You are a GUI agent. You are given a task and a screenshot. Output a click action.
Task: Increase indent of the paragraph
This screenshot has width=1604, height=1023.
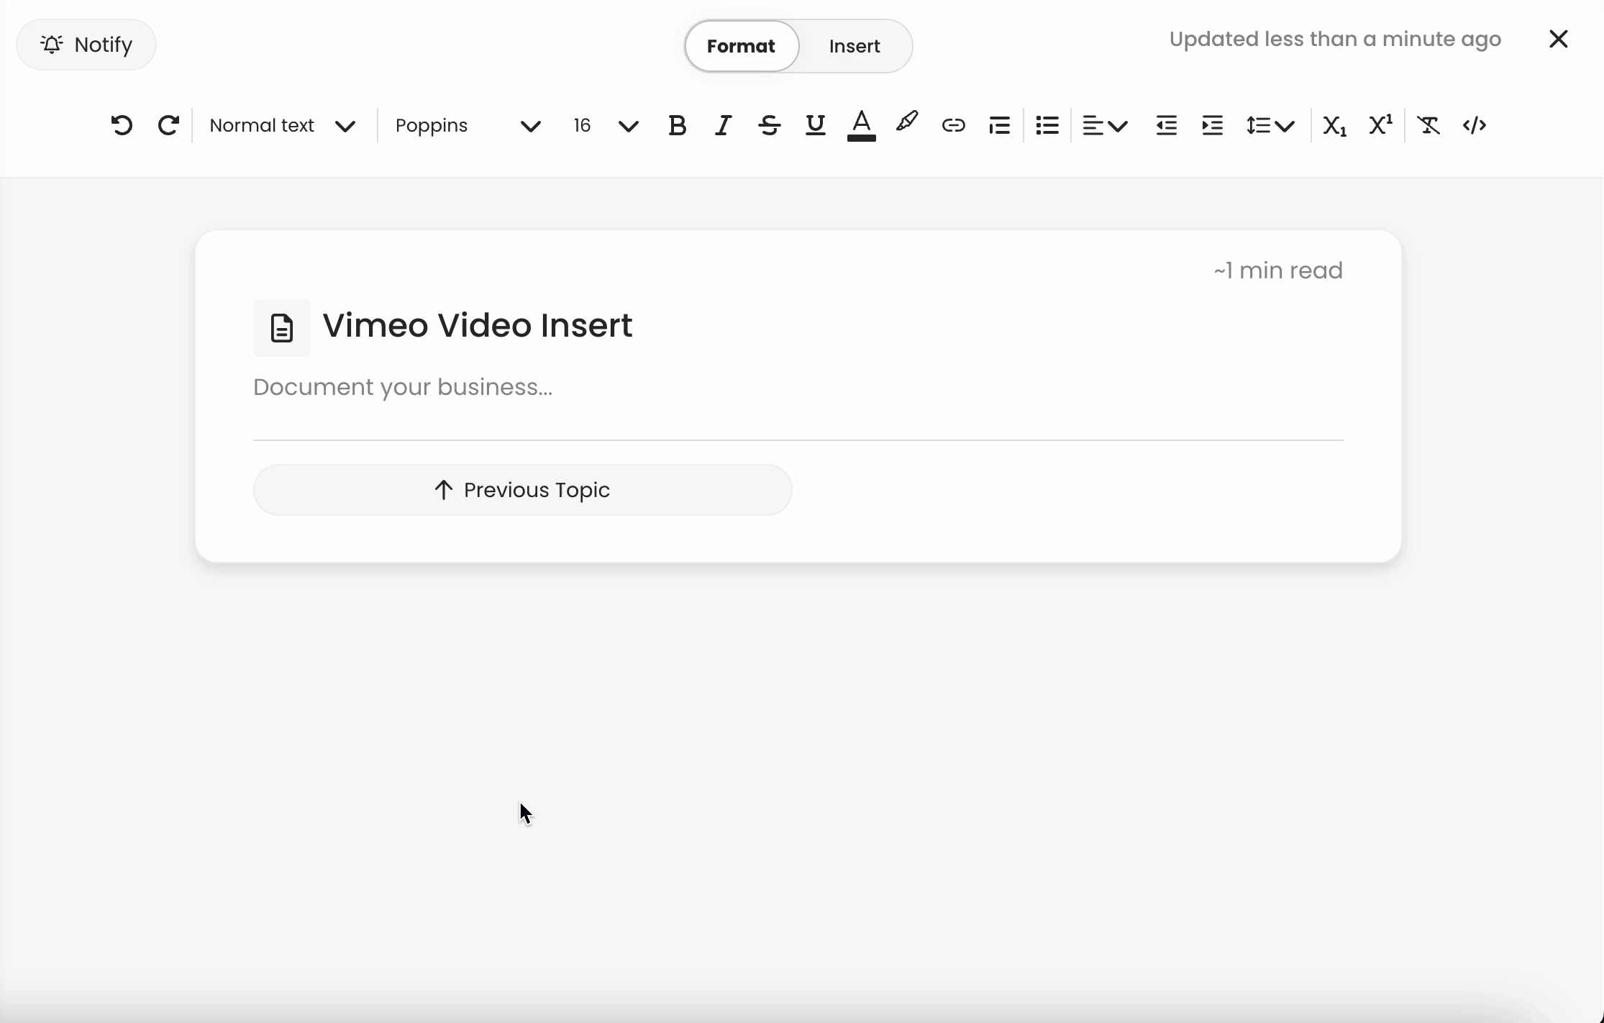pyautogui.click(x=1212, y=125)
